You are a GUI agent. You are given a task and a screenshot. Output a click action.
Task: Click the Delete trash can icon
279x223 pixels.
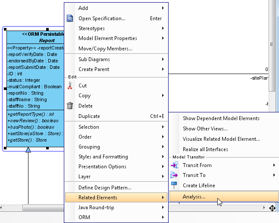coord(70,105)
